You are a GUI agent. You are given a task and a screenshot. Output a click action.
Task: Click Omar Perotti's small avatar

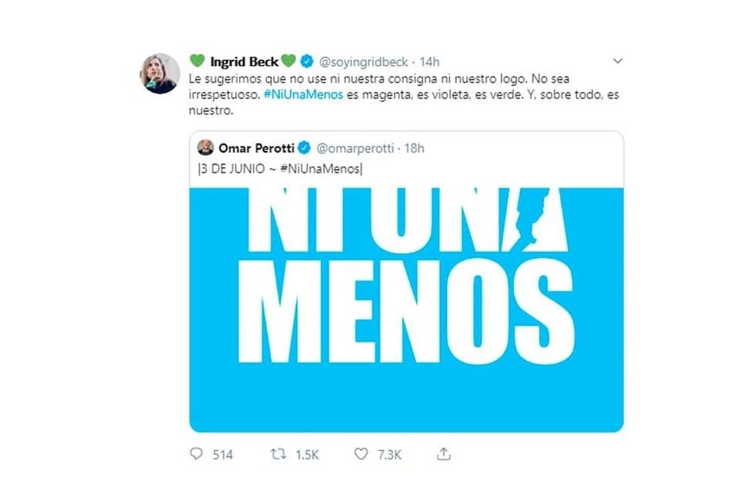pos(205,147)
